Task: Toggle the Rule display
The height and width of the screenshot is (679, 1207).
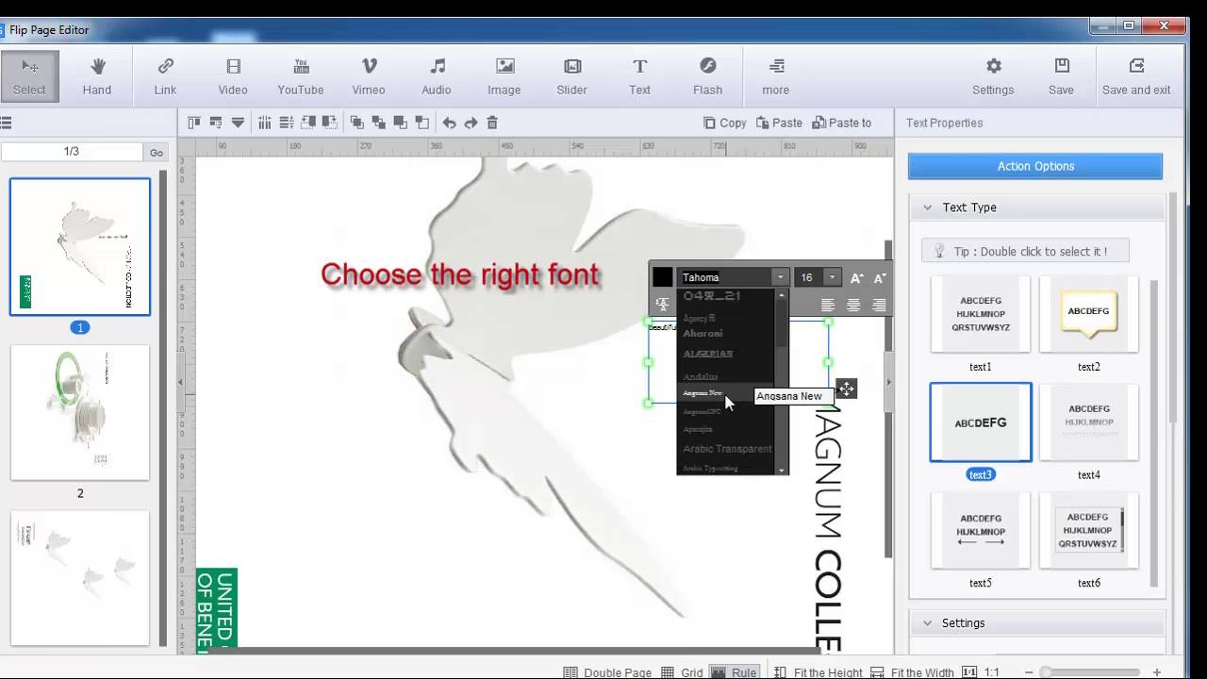Action: 734,672
